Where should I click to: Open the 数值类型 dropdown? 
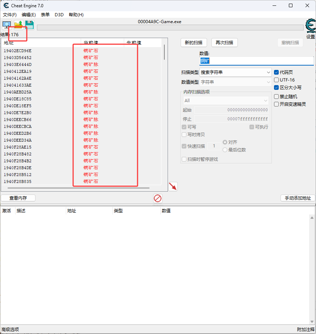tap(235, 82)
